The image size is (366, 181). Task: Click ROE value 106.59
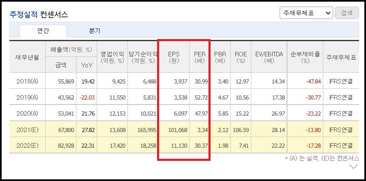[241, 130]
